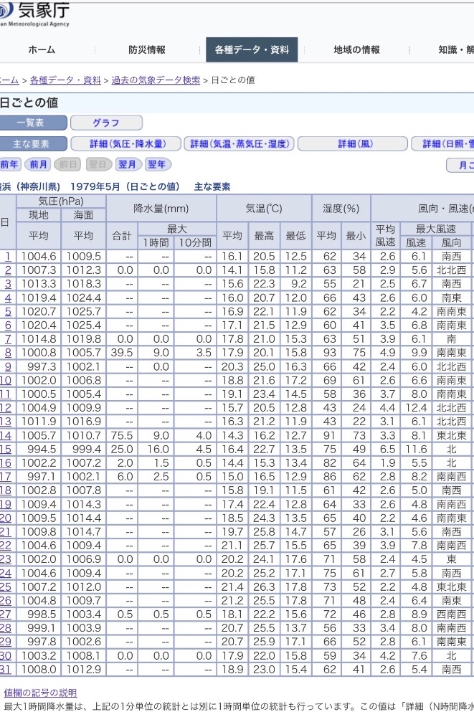Go to 翌年 data
The width and height of the screenshot is (474, 717).
(157, 165)
